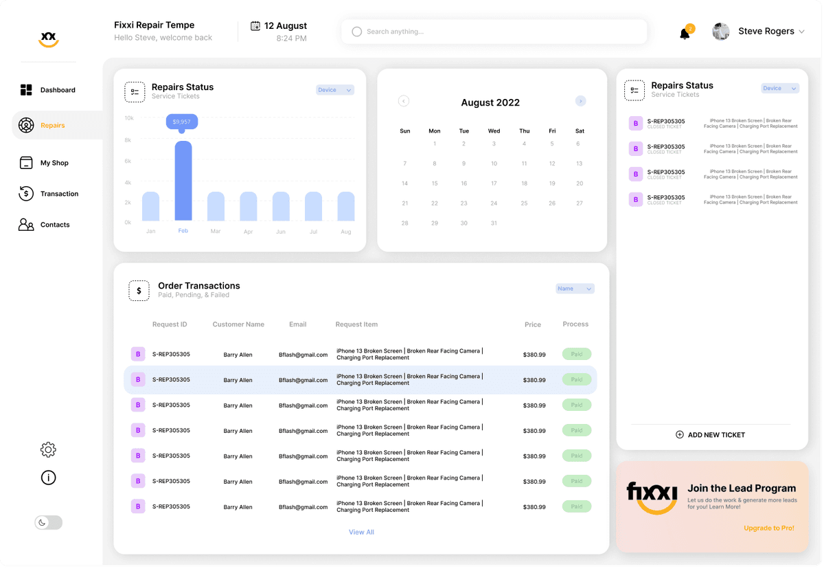This screenshot has width=824, height=571.
Task: Click the info icon above the theme switch
Action: (48, 477)
